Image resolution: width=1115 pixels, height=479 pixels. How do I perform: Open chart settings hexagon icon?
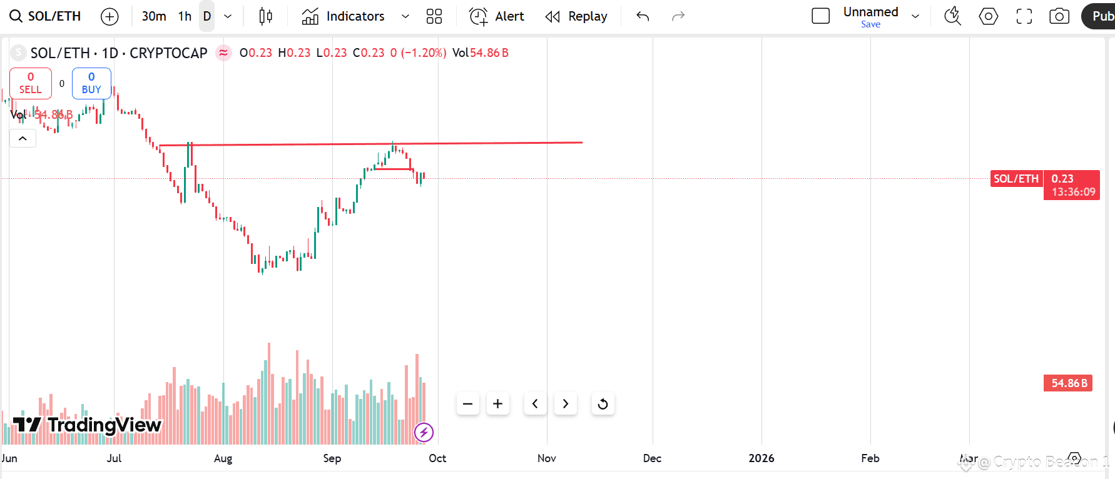[989, 17]
